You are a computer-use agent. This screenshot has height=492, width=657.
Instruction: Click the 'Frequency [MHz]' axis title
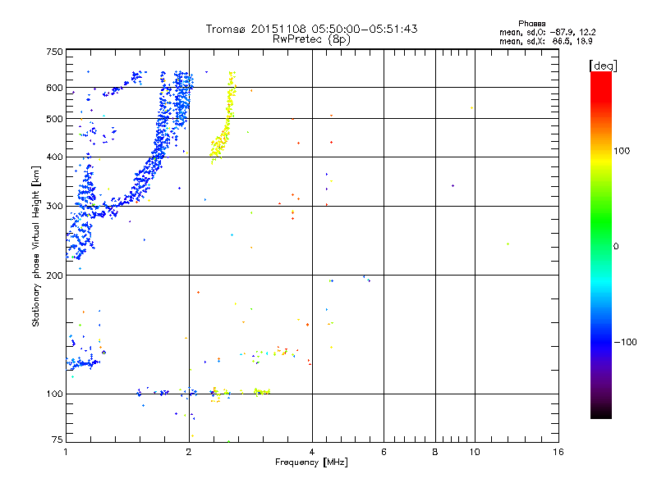click(x=311, y=462)
